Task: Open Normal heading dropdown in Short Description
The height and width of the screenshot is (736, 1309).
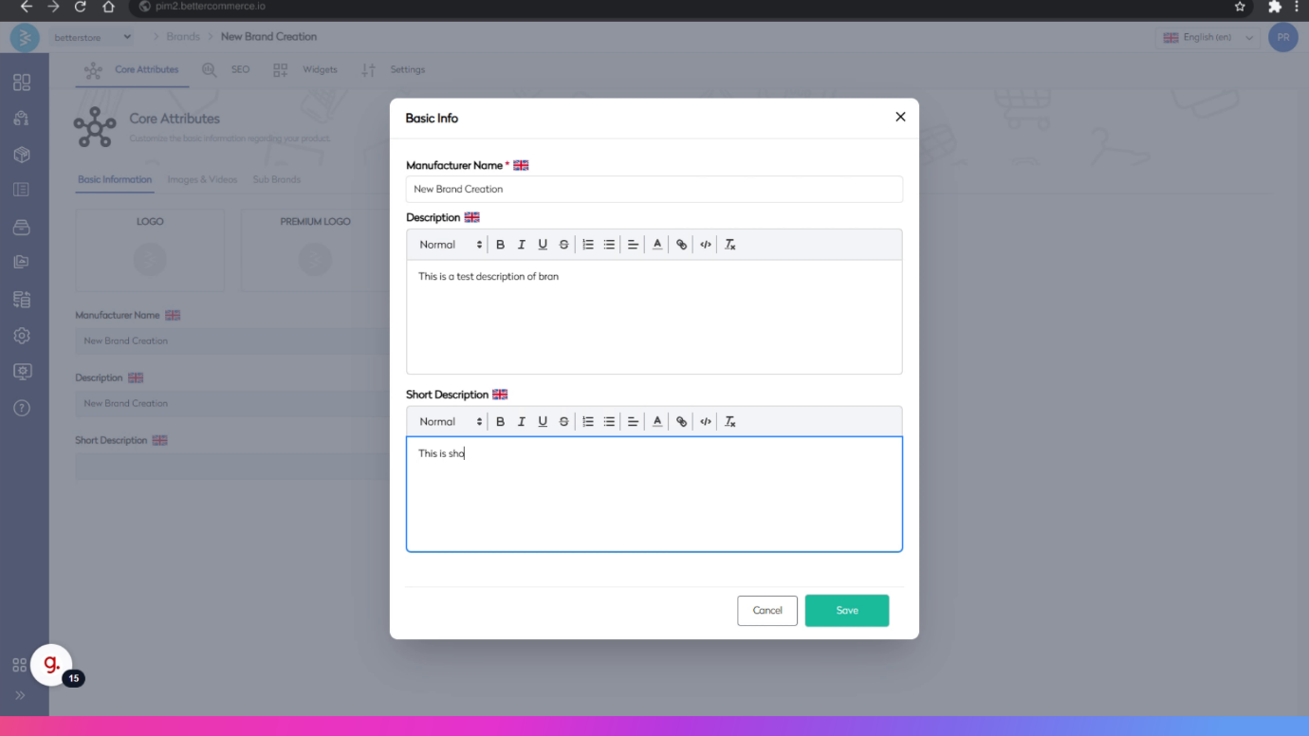Action: pyautogui.click(x=451, y=422)
